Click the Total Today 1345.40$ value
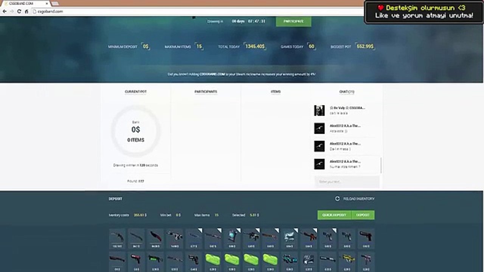Viewport: 484px width, 272px height. (x=255, y=46)
